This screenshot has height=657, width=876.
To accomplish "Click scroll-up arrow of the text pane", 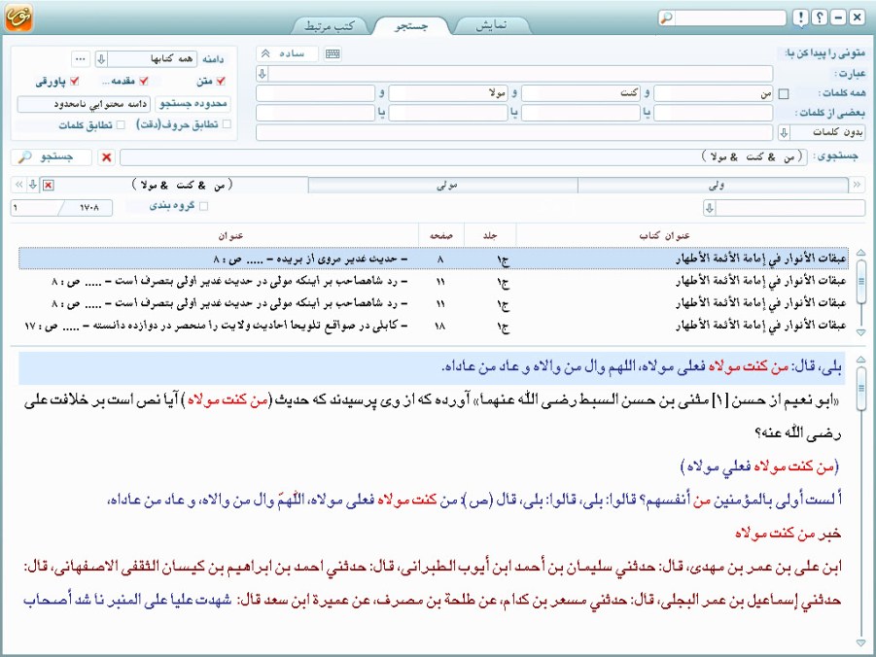I will click(x=860, y=360).
